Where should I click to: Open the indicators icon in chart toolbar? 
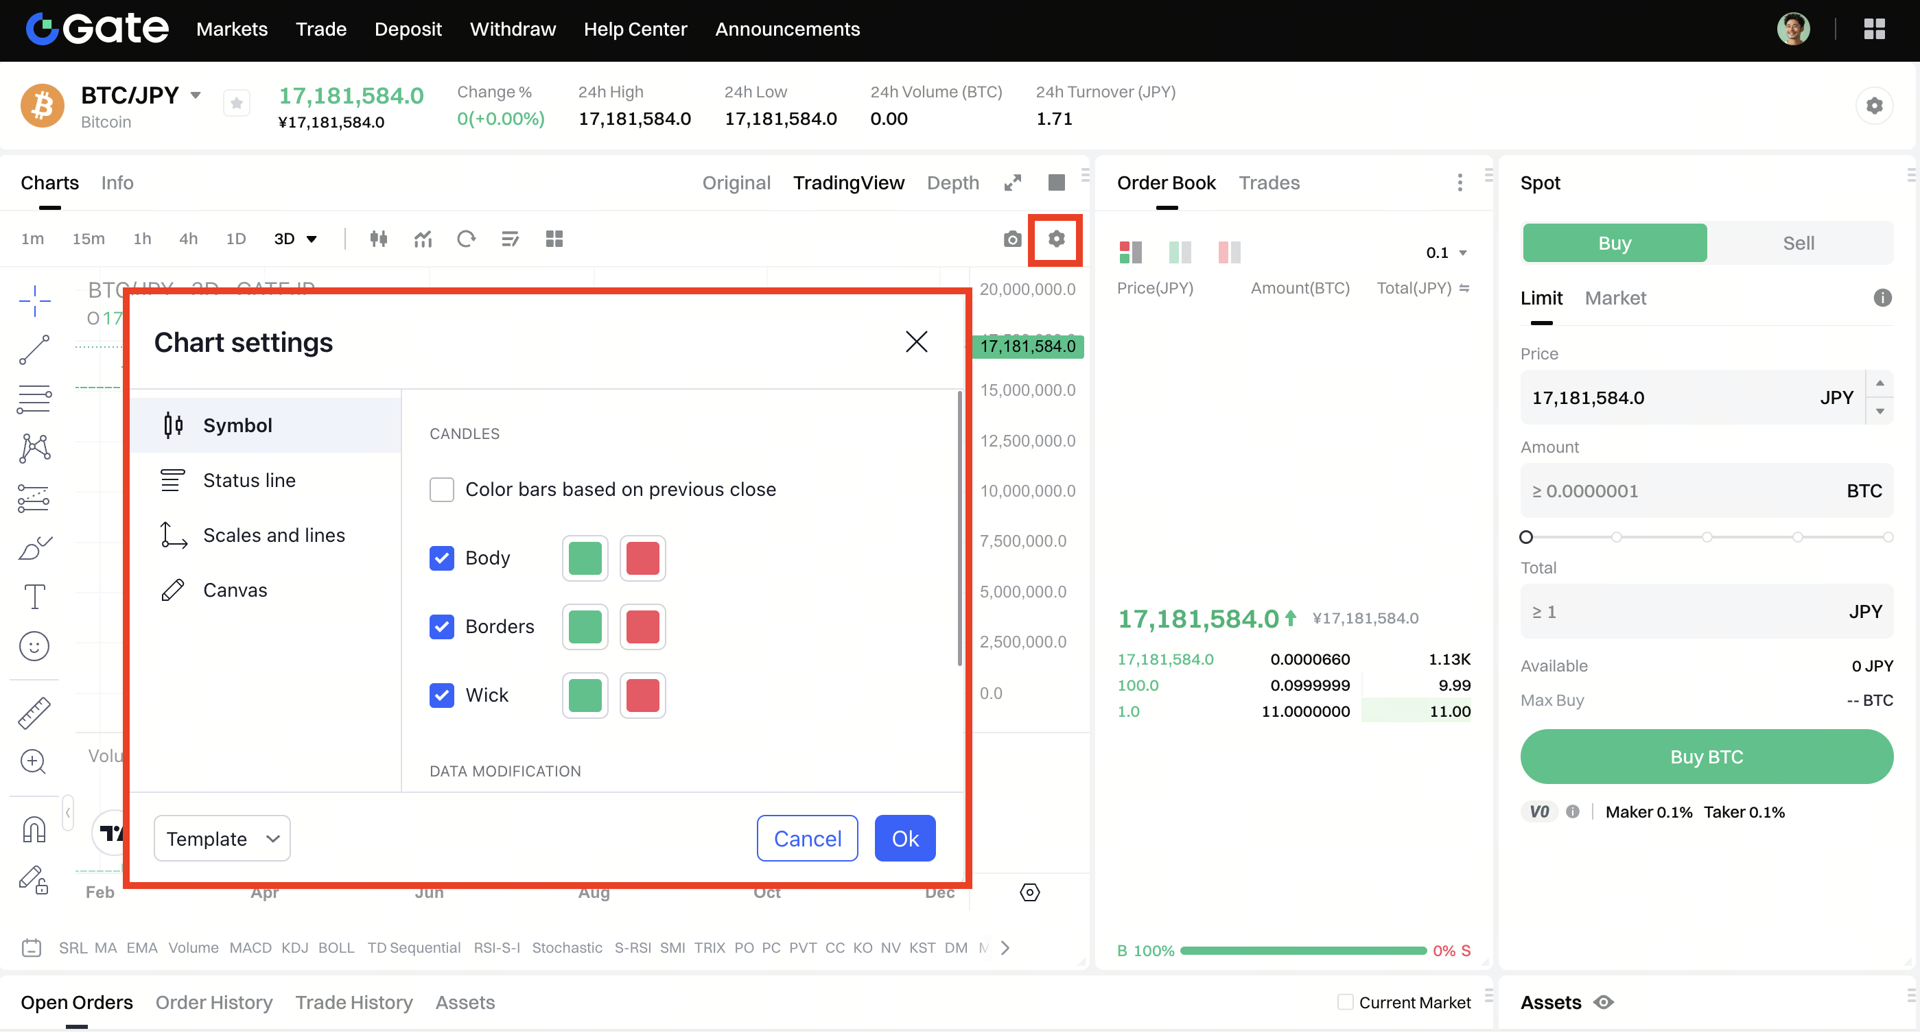tap(423, 239)
